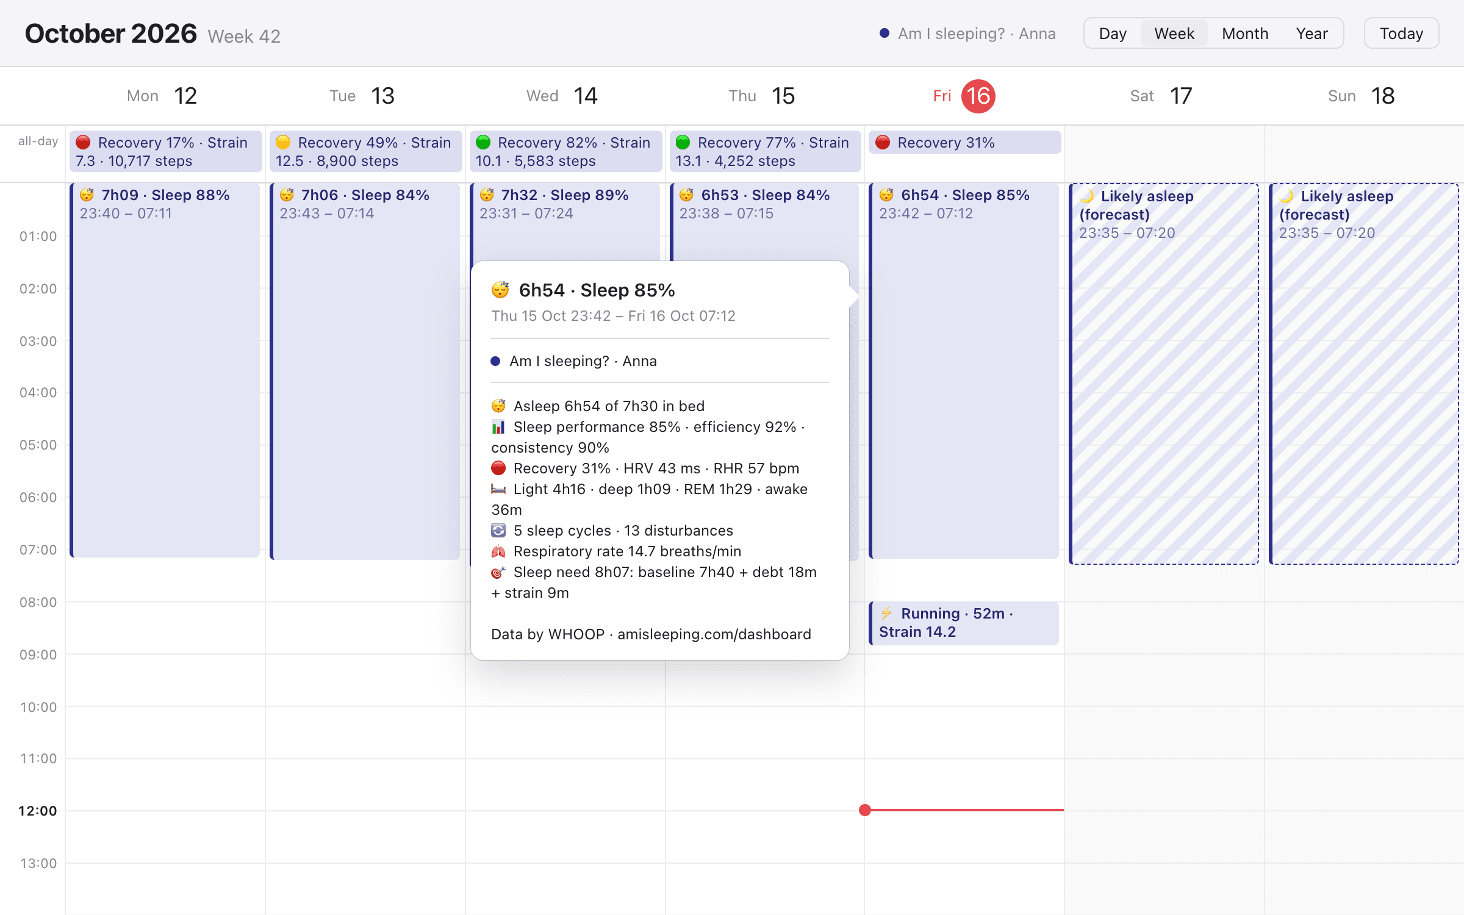Click the yellow recovery dot on Tuesday's all-day event
The width and height of the screenshot is (1464, 915).
coord(283,143)
